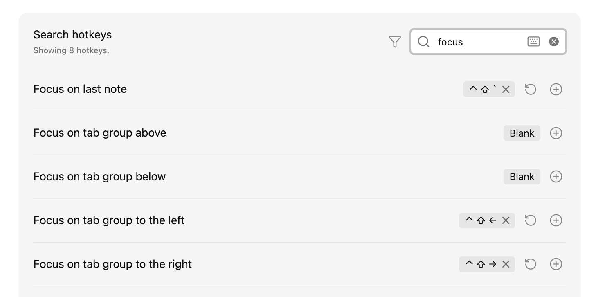Clear the 'focus' search text
Viewport: 594px width, 297px height.
tap(554, 41)
